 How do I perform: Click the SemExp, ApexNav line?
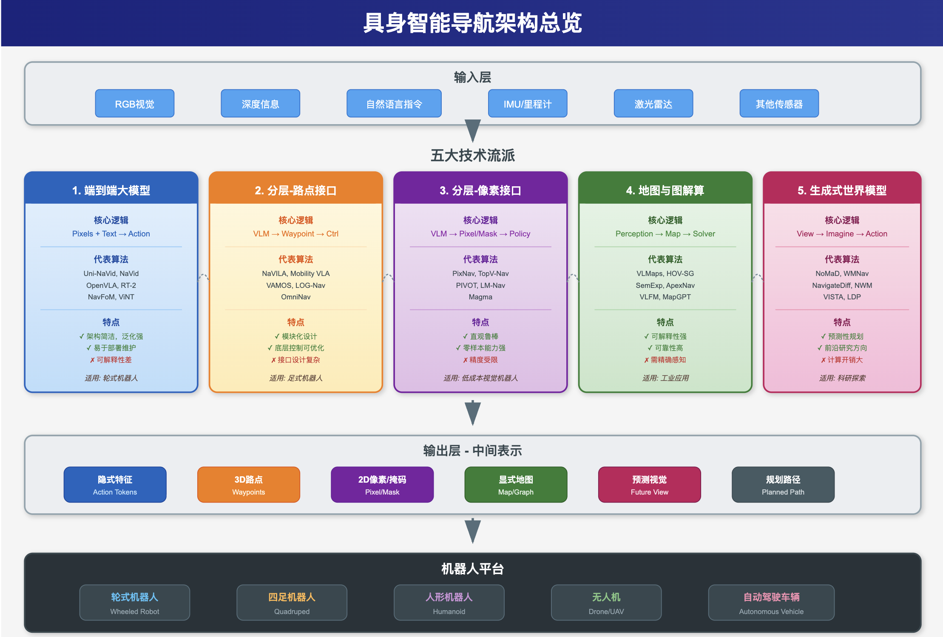[x=665, y=285]
